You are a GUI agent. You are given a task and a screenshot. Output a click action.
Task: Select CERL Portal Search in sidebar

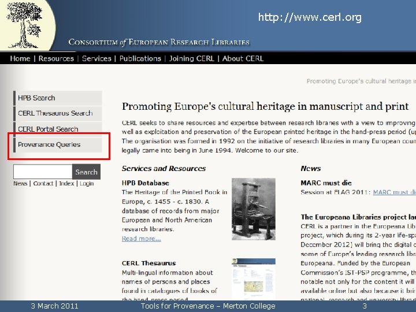click(58, 129)
